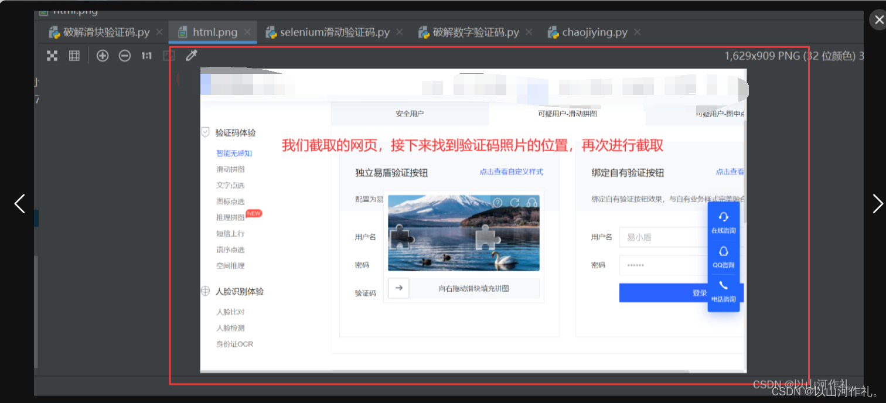Select the grid view icon
Screen dimensions: 886x403
point(74,56)
